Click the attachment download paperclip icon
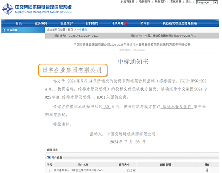 (207, 170)
